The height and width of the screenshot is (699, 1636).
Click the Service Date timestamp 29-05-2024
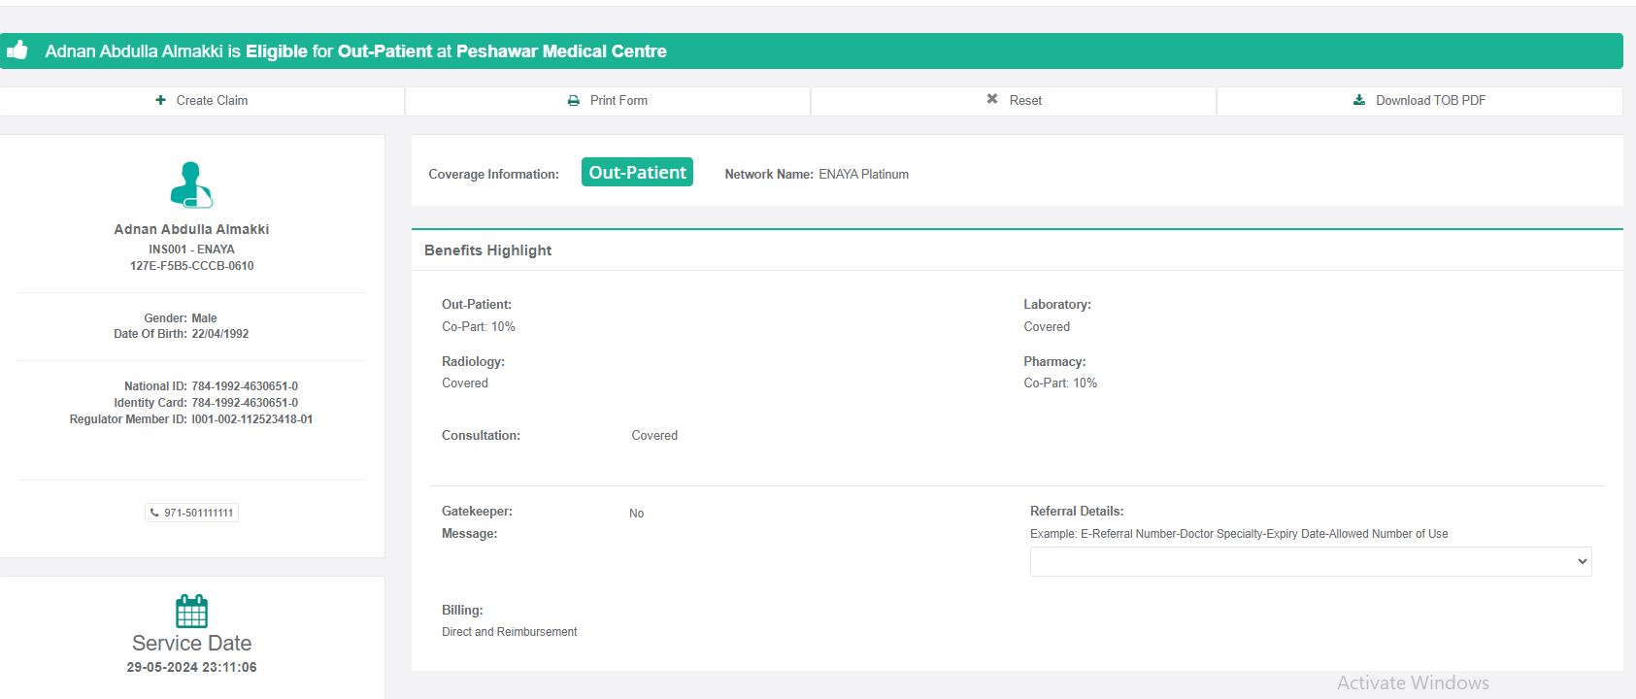pyautogui.click(x=191, y=667)
